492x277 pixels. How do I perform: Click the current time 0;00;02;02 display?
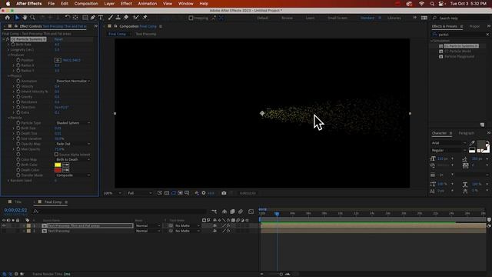(15, 210)
